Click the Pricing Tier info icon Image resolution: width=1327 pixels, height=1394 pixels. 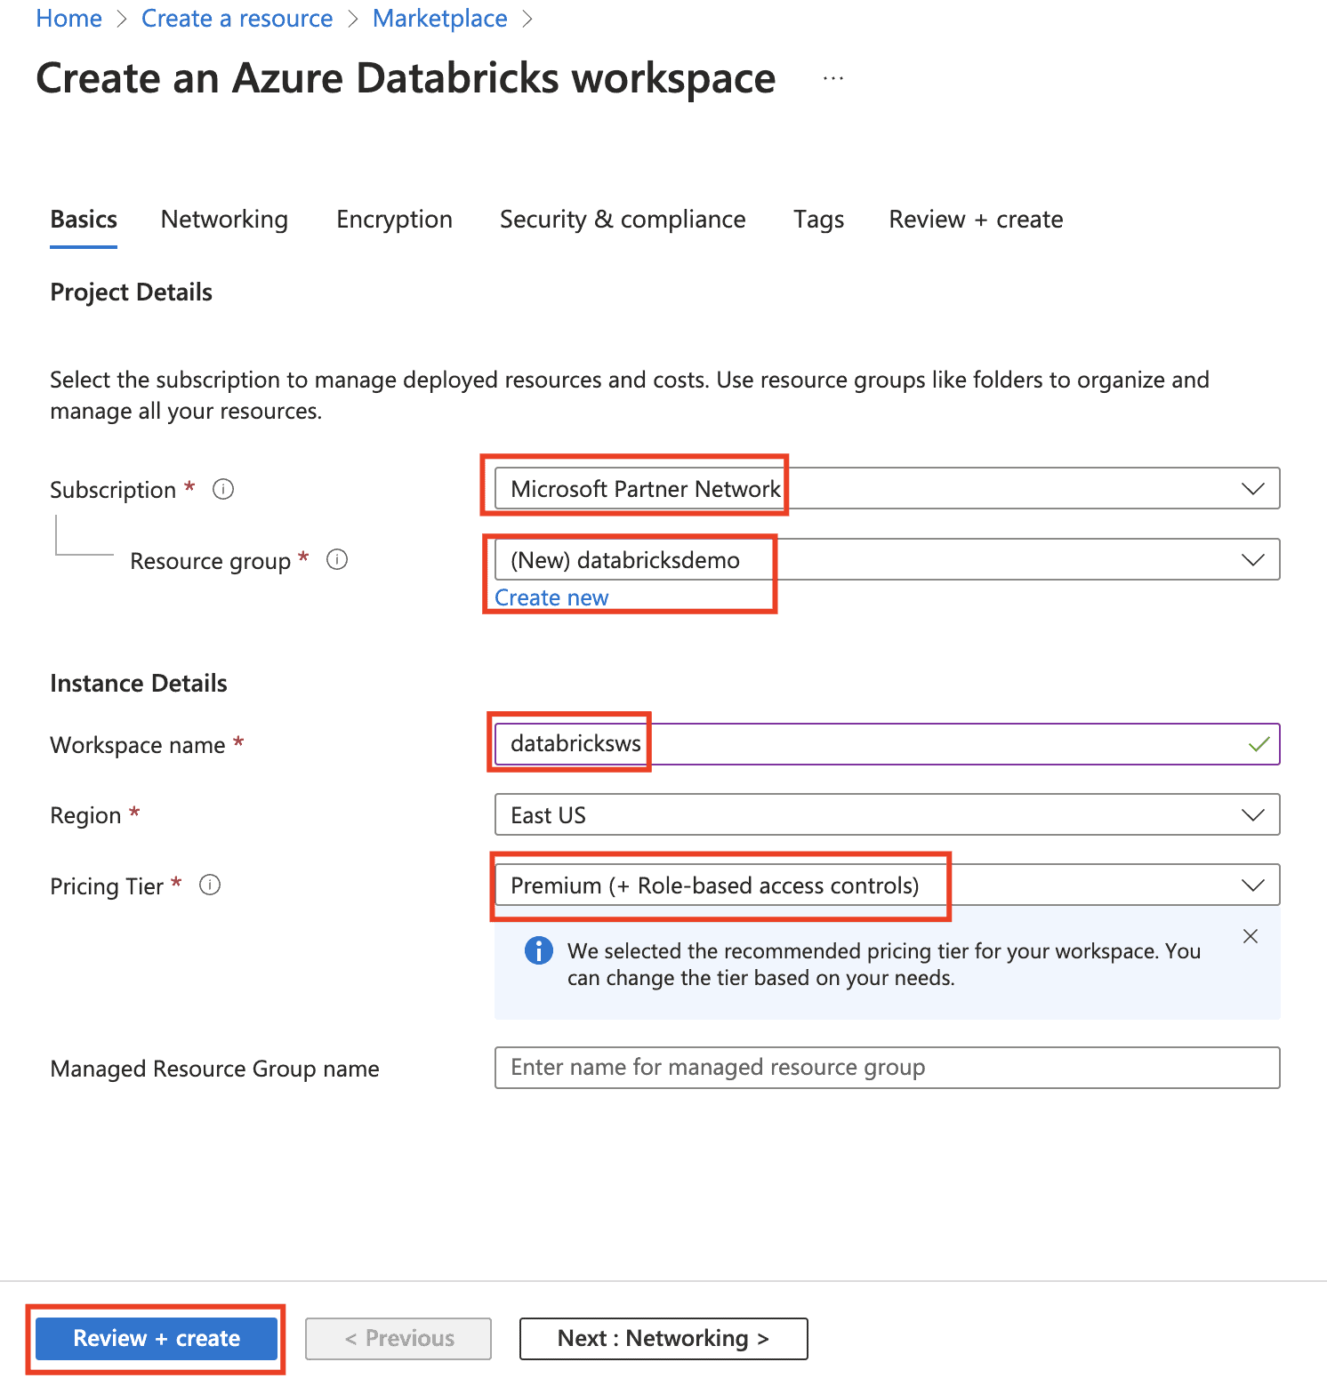tap(210, 885)
